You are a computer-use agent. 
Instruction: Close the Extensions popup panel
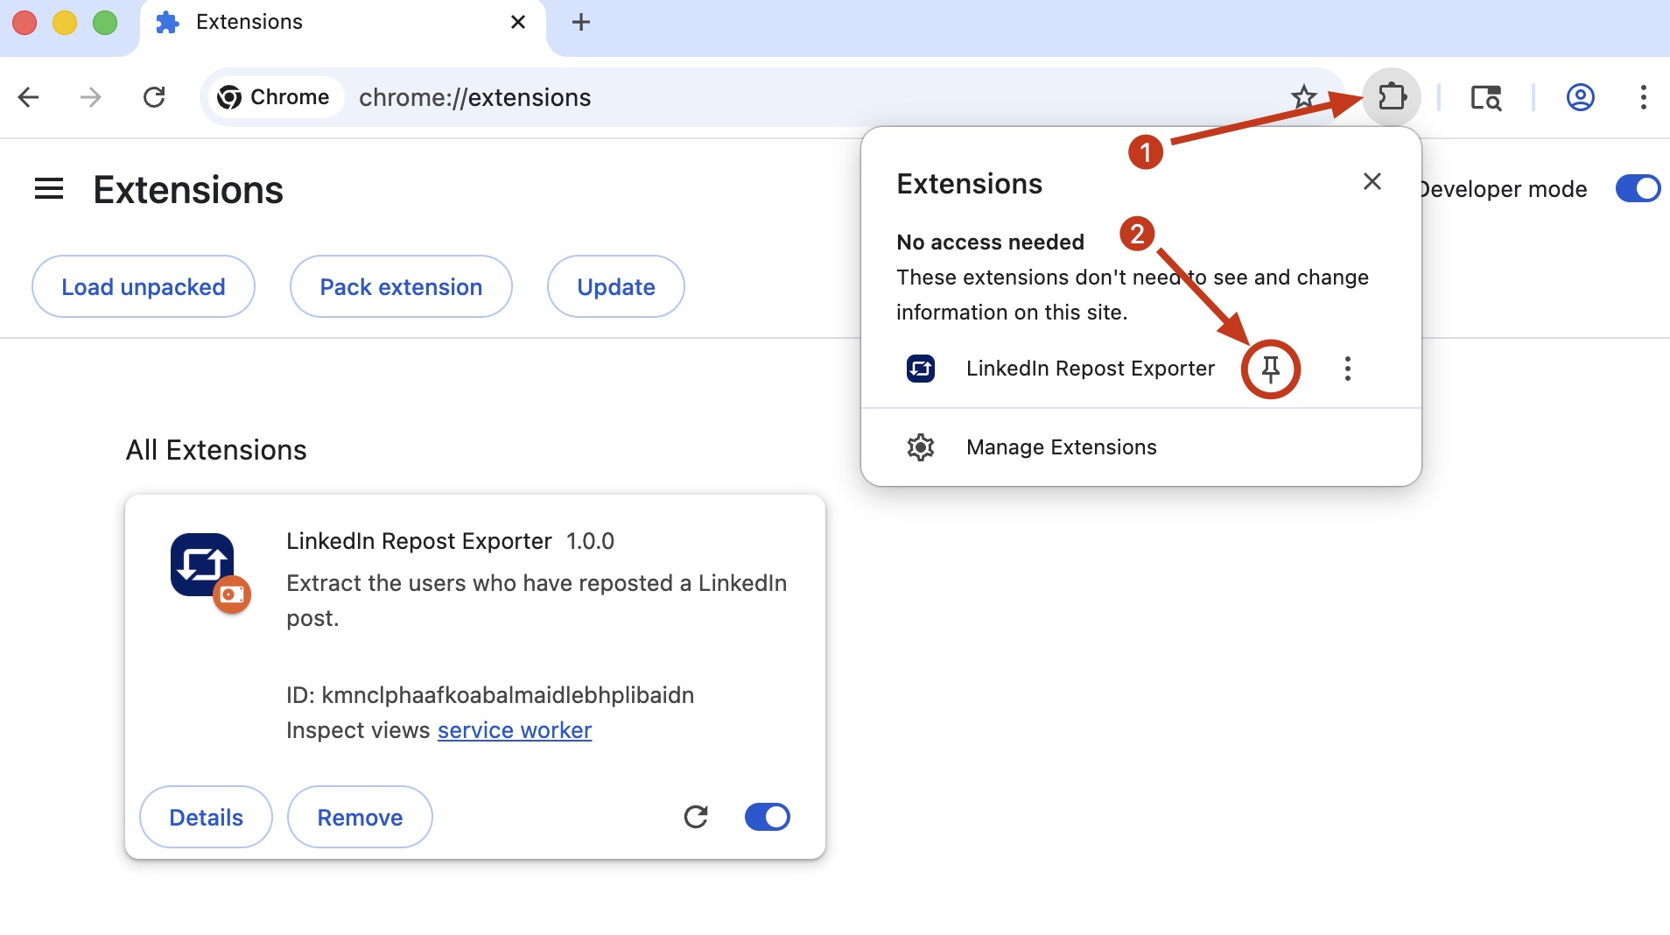click(x=1372, y=181)
